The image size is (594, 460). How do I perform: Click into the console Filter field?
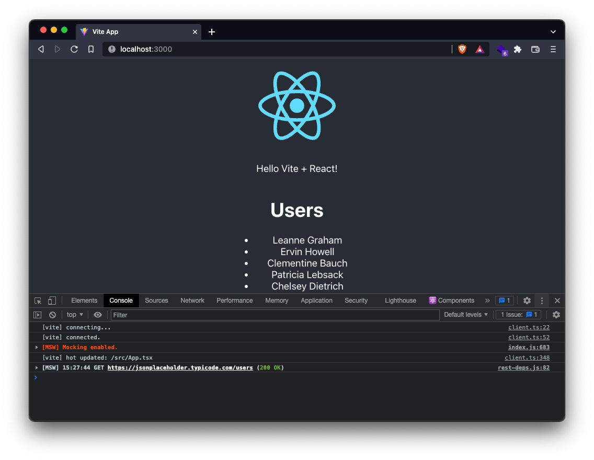275,315
